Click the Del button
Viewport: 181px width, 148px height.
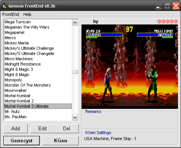[66, 128]
